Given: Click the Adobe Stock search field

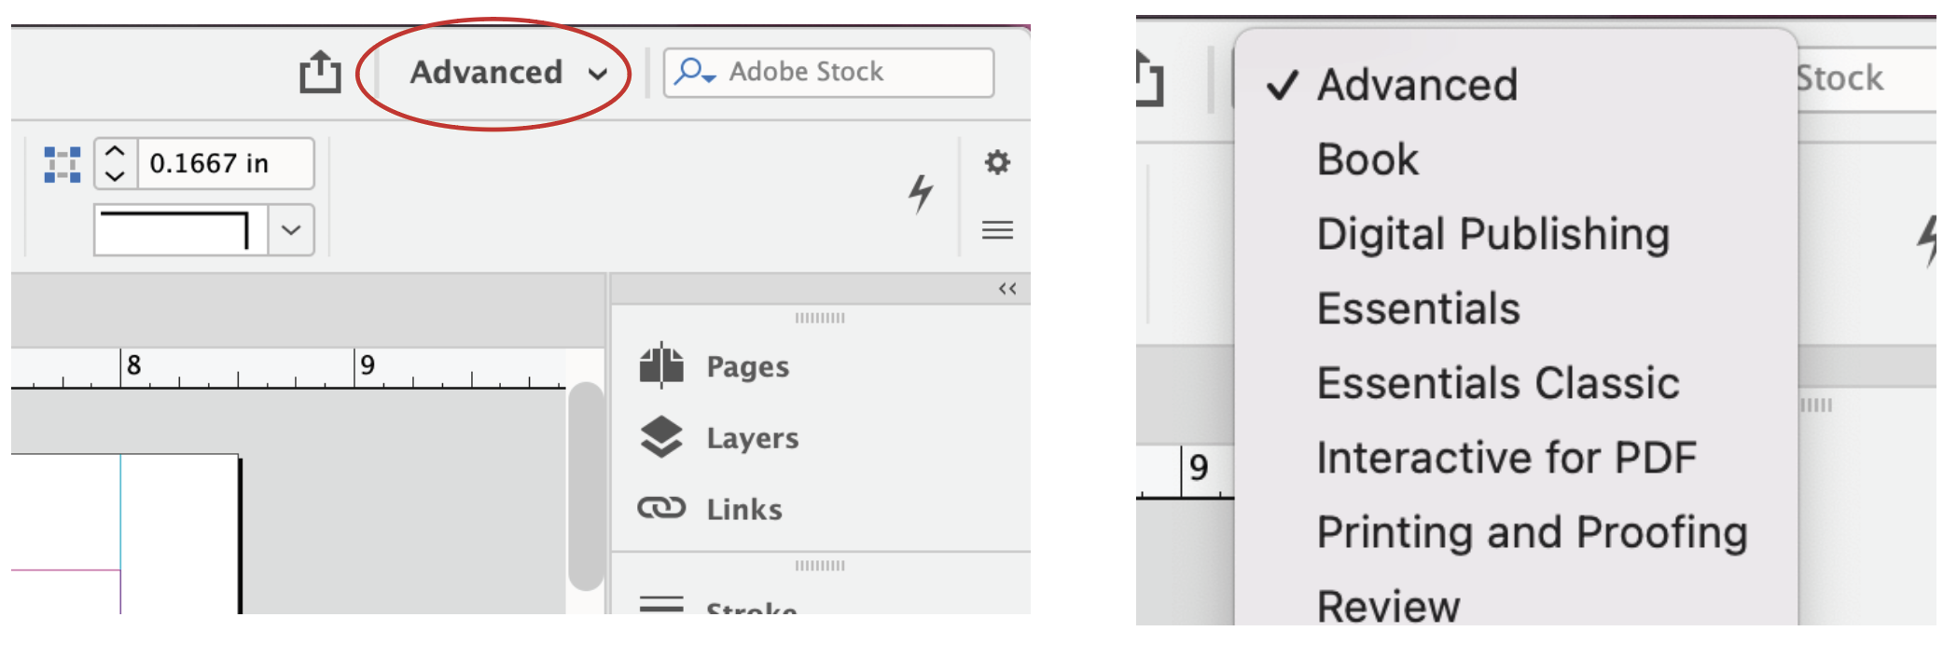Looking at the screenshot, I should click(828, 72).
